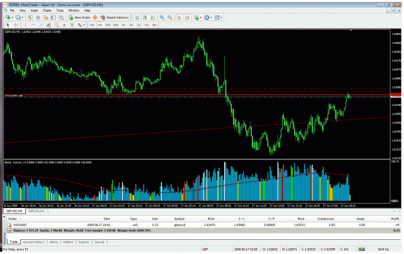Open the Alerts terminal tab
The width and height of the screenshot is (404, 254).
pos(54,242)
